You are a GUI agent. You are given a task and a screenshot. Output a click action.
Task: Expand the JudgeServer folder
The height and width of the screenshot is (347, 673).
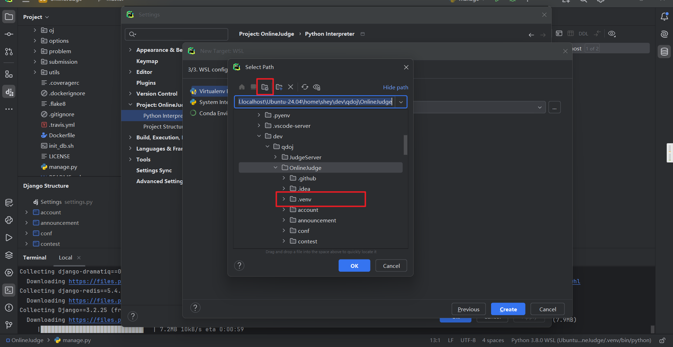pos(276,157)
